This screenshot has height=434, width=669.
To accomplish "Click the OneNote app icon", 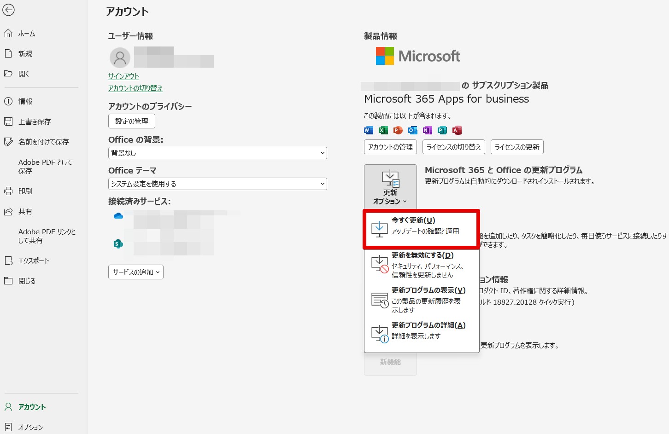I will tap(427, 130).
